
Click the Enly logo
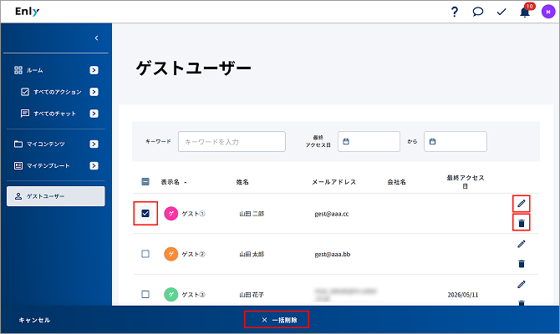tap(27, 12)
